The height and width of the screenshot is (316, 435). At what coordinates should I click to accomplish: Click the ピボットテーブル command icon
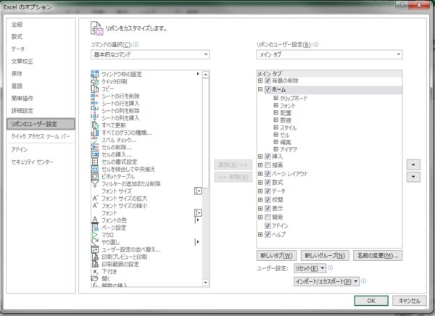coord(95,176)
